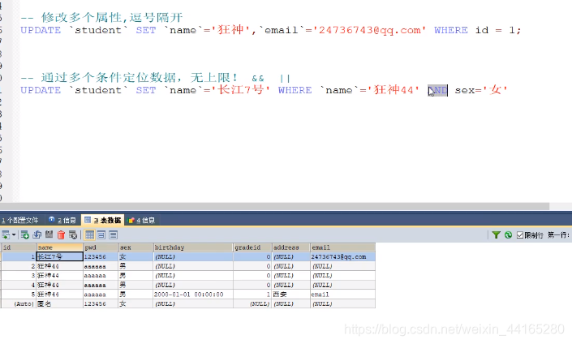Screen dimensions: 572x344
Task: Click the duplicate current row icon
Action: [x=37, y=235]
